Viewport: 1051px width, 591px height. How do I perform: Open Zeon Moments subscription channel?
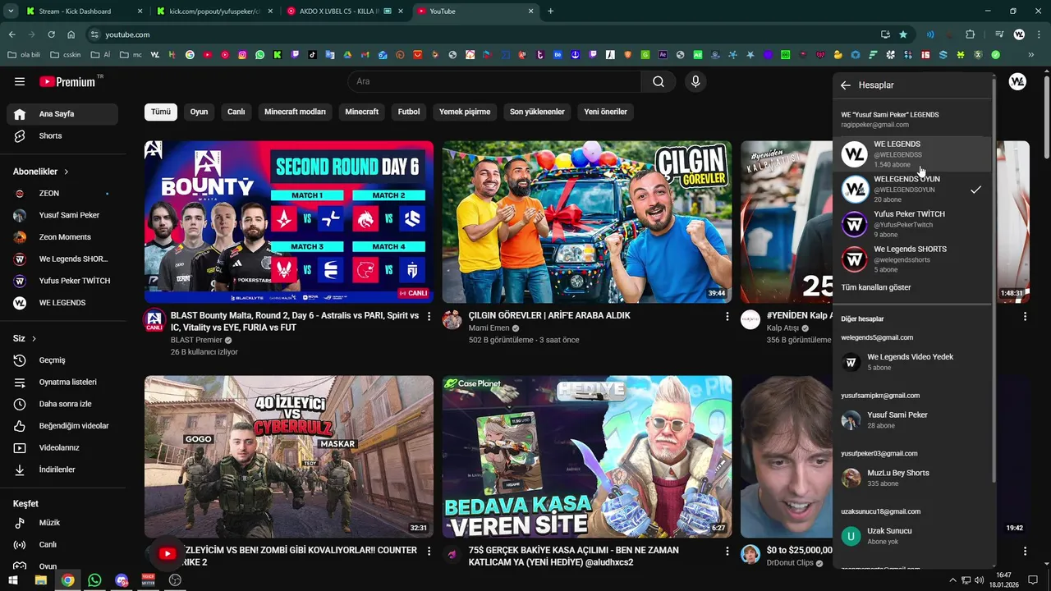coord(62,237)
